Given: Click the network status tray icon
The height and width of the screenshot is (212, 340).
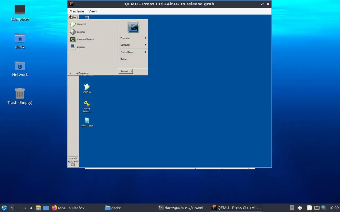Looking at the screenshot, I should tap(317, 208).
